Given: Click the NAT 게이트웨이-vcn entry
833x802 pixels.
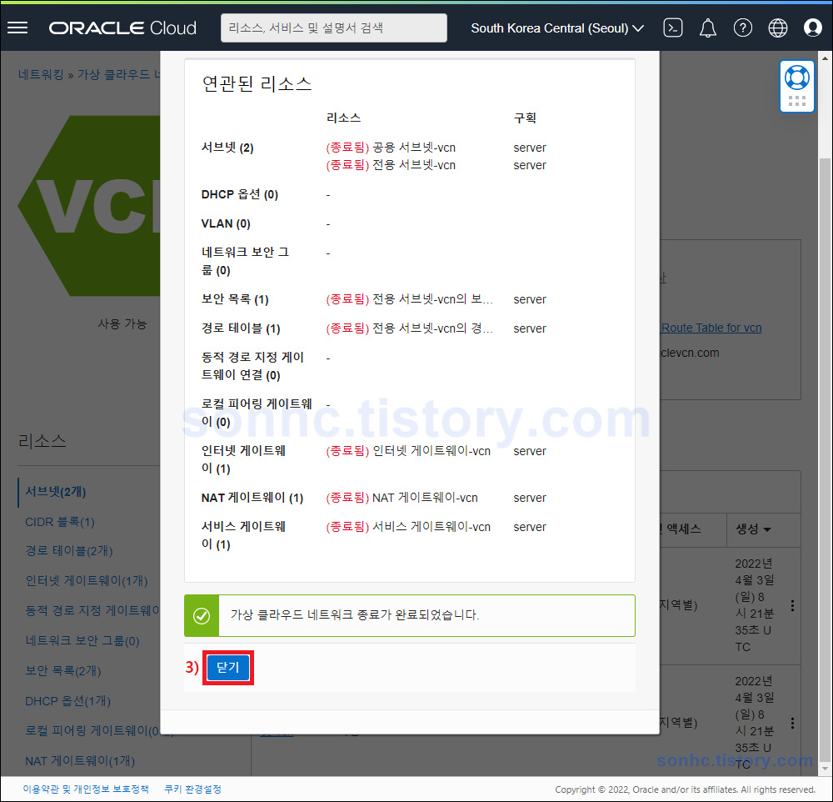Looking at the screenshot, I should click(x=402, y=498).
